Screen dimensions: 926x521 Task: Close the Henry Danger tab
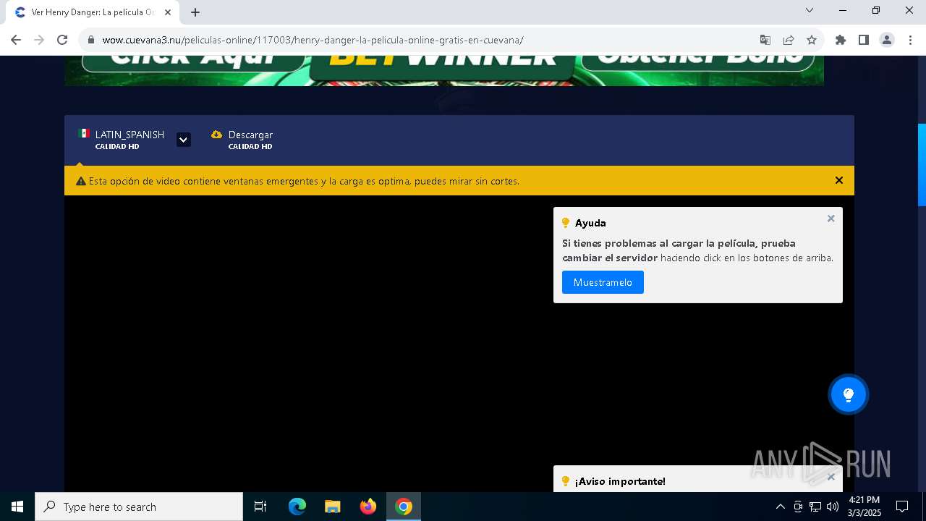(x=168, y=12)
